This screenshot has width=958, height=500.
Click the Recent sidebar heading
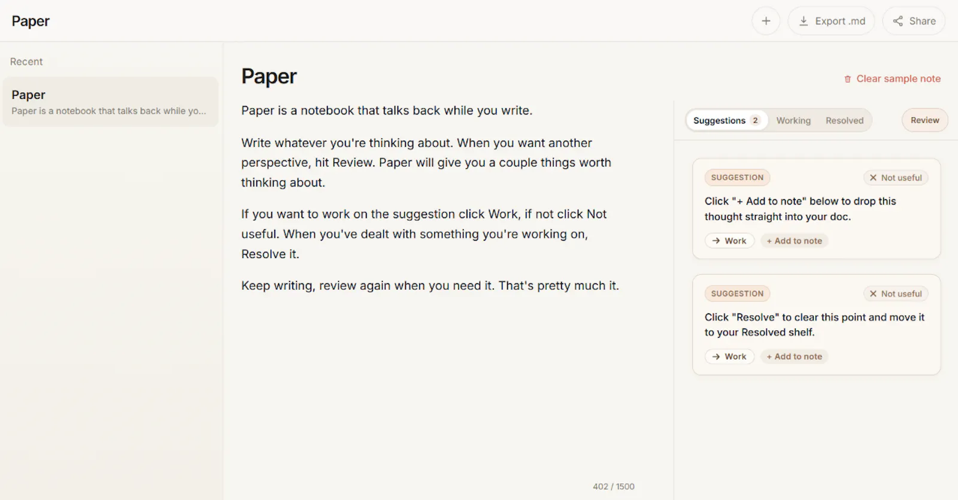tap(26, 62)
